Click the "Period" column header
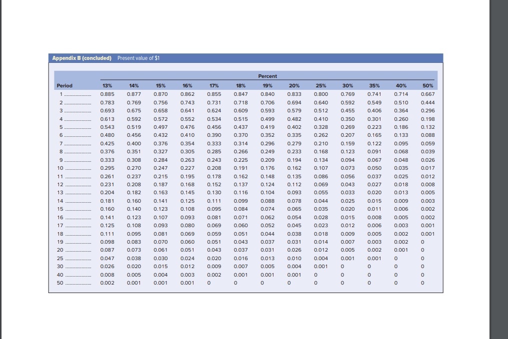 click(x=64, y=86)
